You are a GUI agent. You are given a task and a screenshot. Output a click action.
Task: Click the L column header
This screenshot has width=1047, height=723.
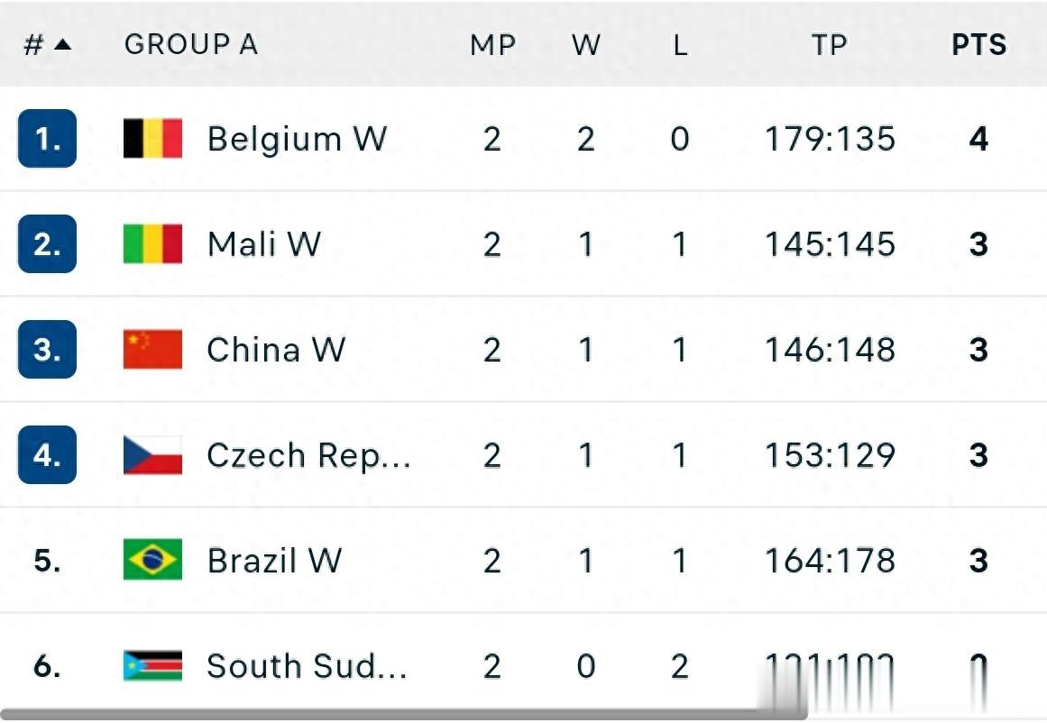[x=680, y=45]
